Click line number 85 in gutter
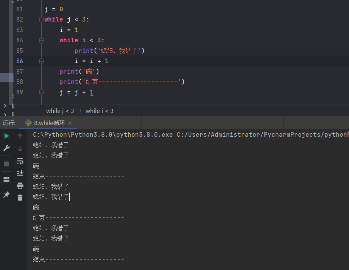 pyautogui.click(x=20, y=51)
